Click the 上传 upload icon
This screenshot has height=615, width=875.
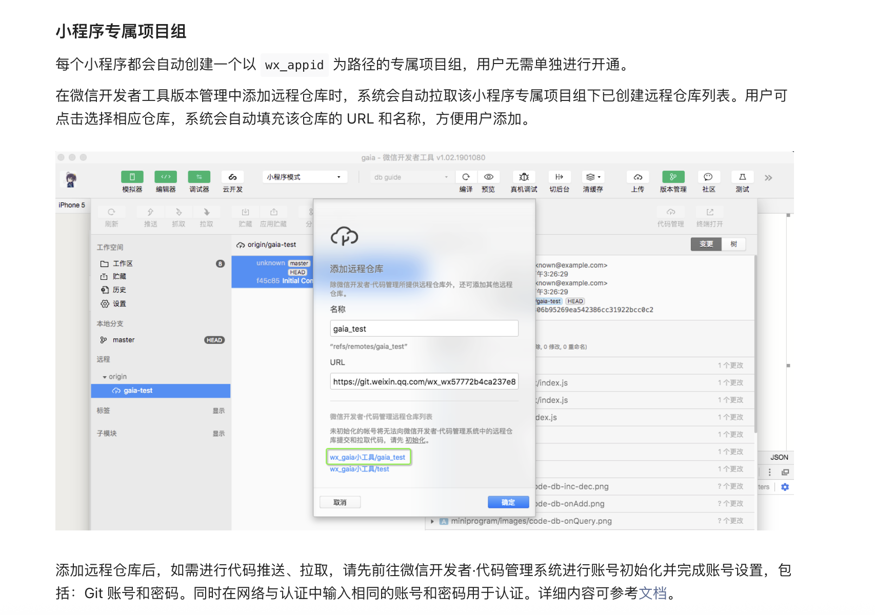[638, 177]
